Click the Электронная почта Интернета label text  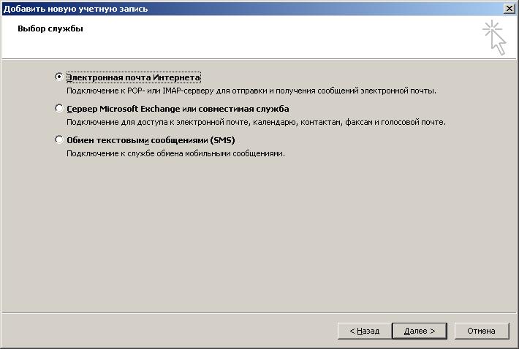point(133,77)
